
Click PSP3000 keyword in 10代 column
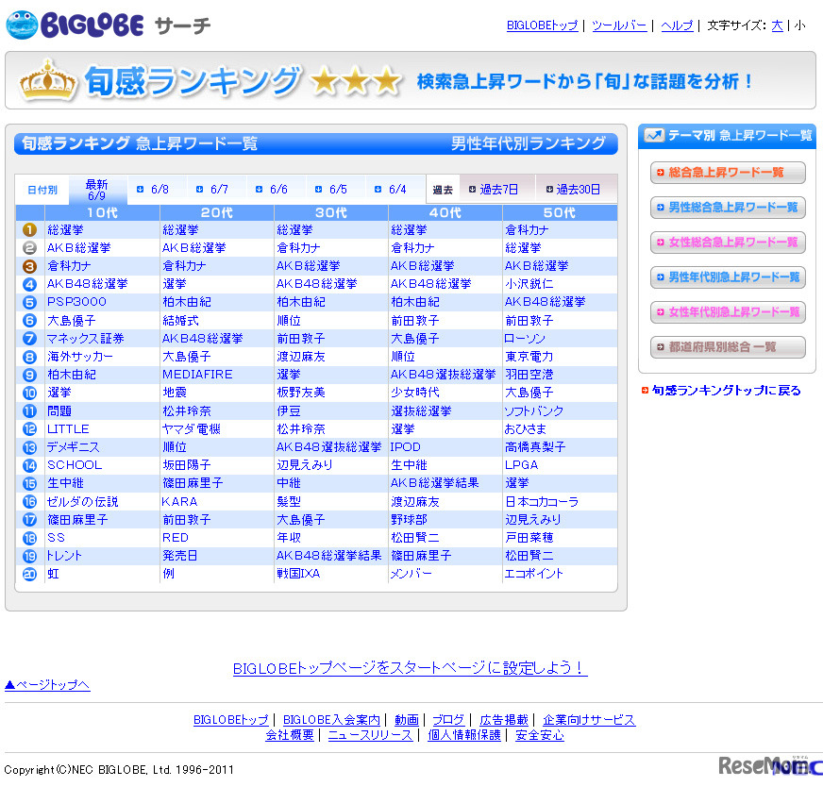coord(77,302)
